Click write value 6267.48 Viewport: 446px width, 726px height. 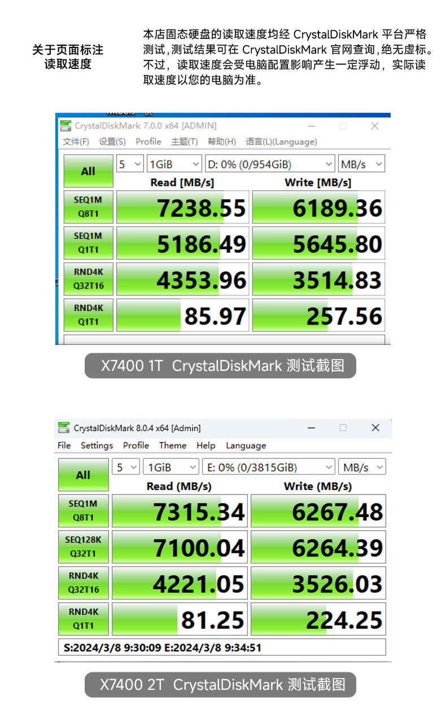[318, 511]
